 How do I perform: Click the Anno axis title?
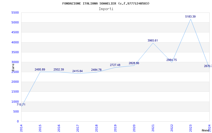click(x=205, y=130)
